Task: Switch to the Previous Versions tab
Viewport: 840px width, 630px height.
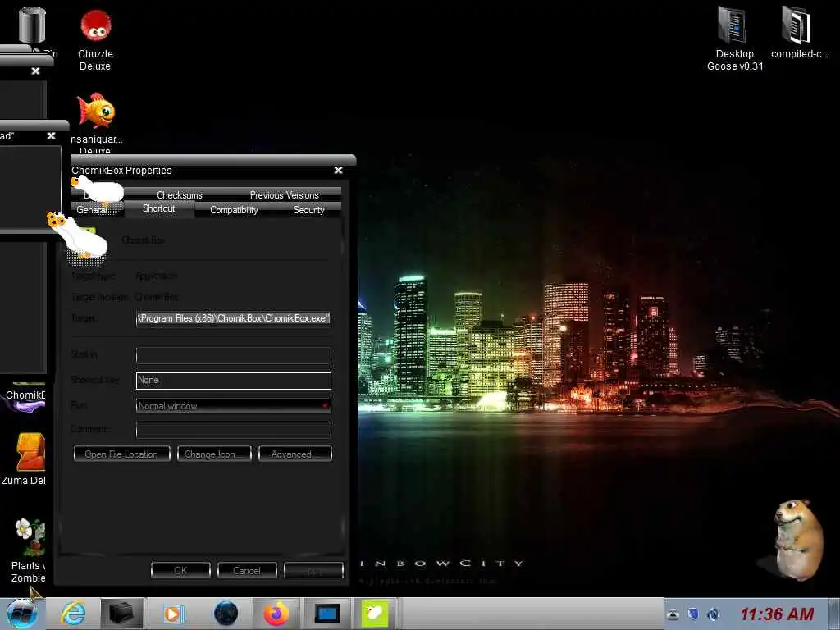Action: point(284,195)
